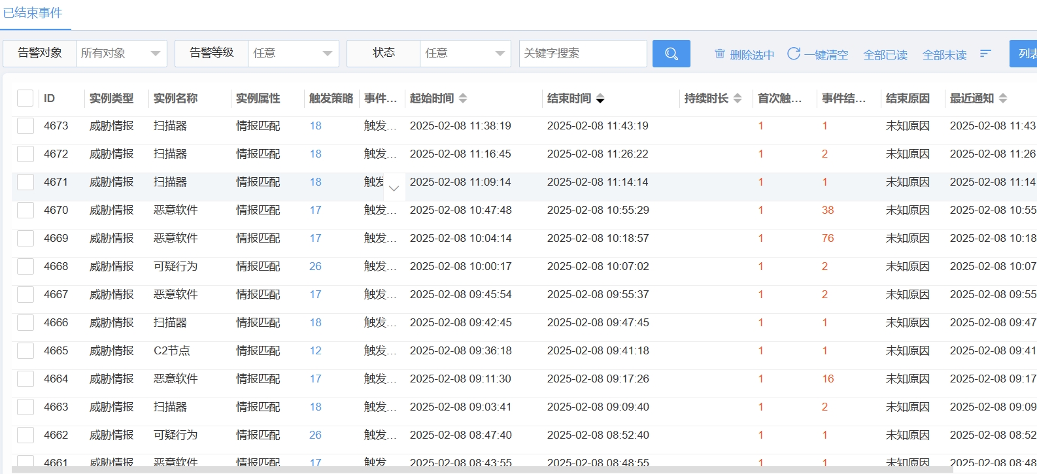The image size is (1037, 474).
Task: Click the 全部未读 link
Action: click(x=945, y=55)
